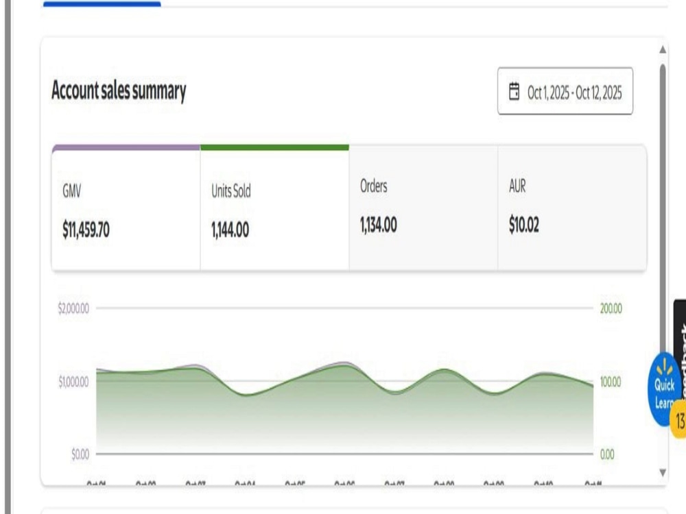Click the $2,000.00 left axis label
The width and height of the screenshot is (686, 514).
[x=73, y=308]
